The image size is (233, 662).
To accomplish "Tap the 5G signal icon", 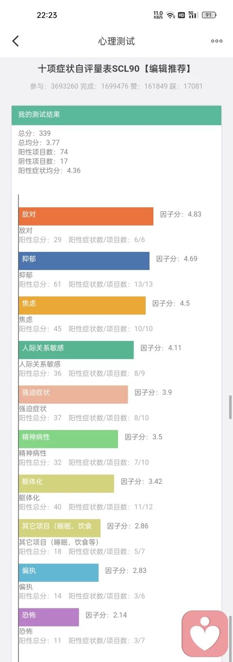I will [193, 15].
